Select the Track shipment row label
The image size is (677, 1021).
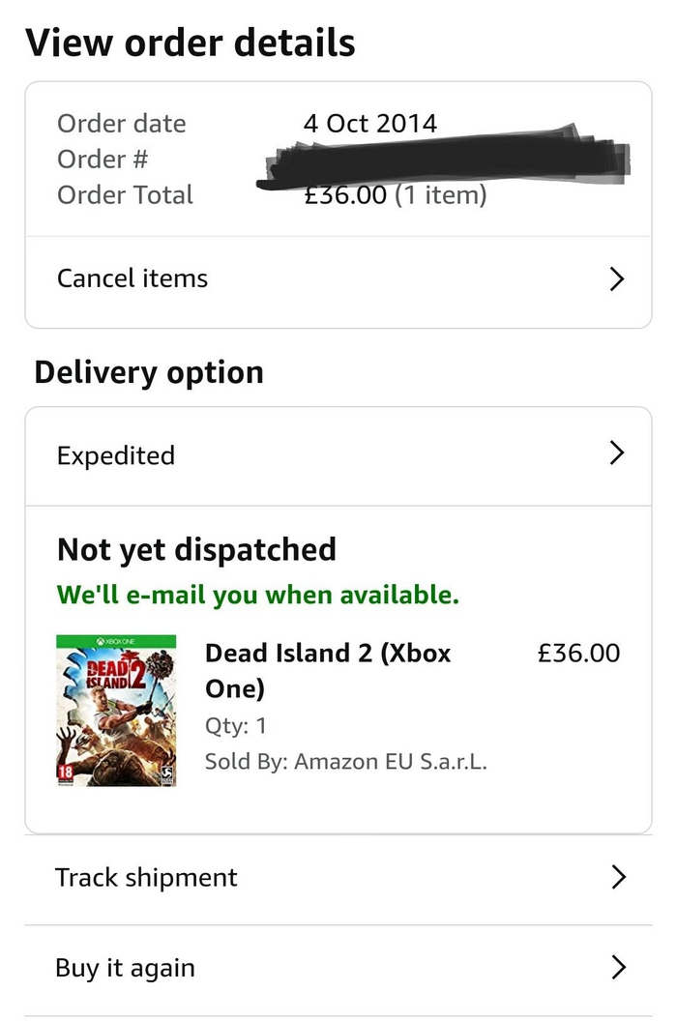[x=146, y=878]
